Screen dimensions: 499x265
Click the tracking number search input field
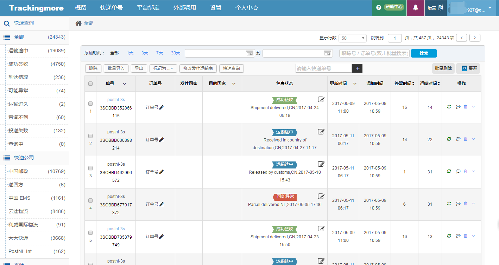324,68
